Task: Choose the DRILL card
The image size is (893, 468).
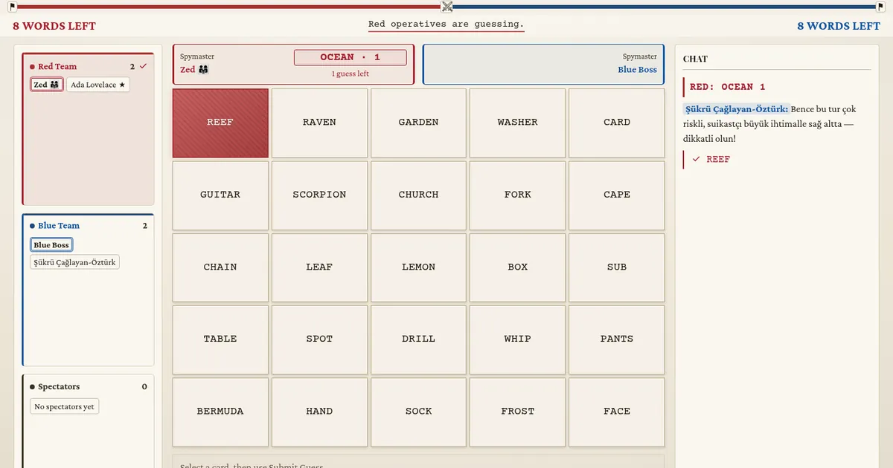Action: click(x=418, y=339)
